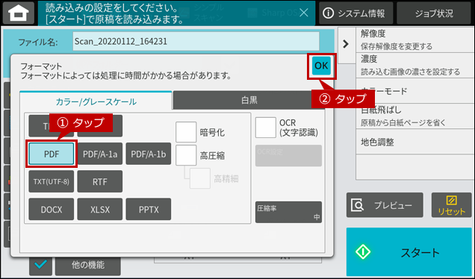Enable OCR (文字認識) checkbox

pos(266,128)
